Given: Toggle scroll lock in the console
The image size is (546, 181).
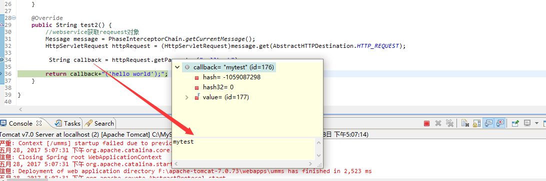Looking at the screenshot, I should [476, 123].
